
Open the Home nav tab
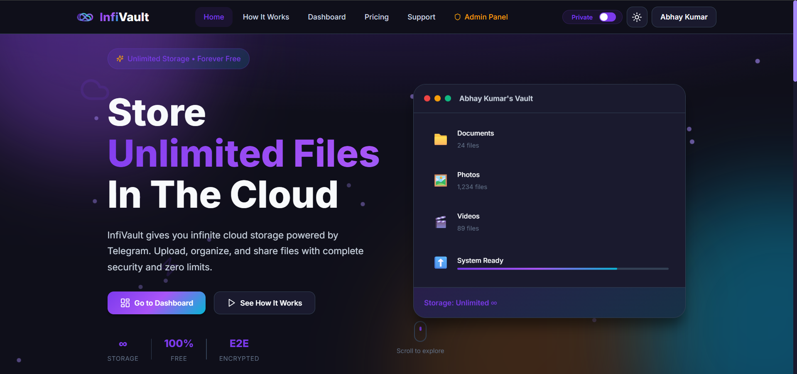pyautogui.click(x=214, y=17)
